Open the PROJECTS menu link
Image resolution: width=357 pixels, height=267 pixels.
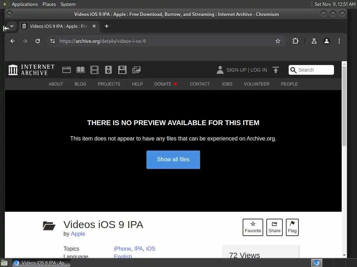[x=109, y=84]
